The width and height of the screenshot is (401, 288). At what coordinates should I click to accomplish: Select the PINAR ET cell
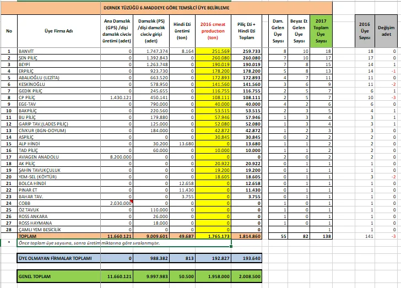(x=59, y=190)
